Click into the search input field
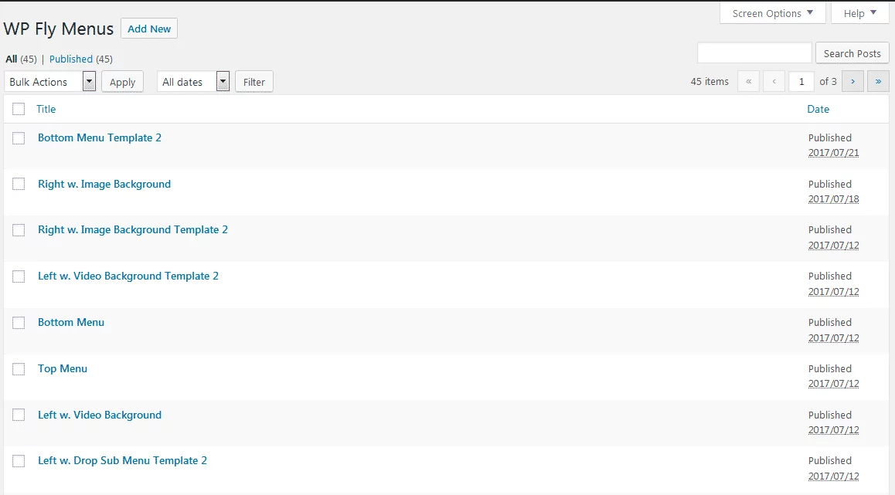Screen dimensions: 895x495 pyautogui.click(x=754, y=53)
